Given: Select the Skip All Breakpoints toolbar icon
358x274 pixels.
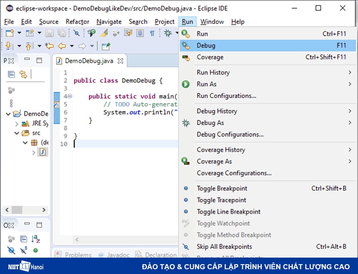Looking at the screenshot, I should click(76, 33).
